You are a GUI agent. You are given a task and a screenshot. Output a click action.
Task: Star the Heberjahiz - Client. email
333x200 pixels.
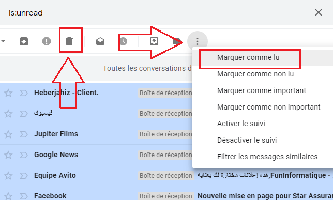(x=8, y=93)
